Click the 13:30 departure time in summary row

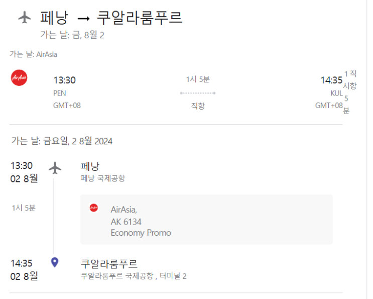[64, 80]
